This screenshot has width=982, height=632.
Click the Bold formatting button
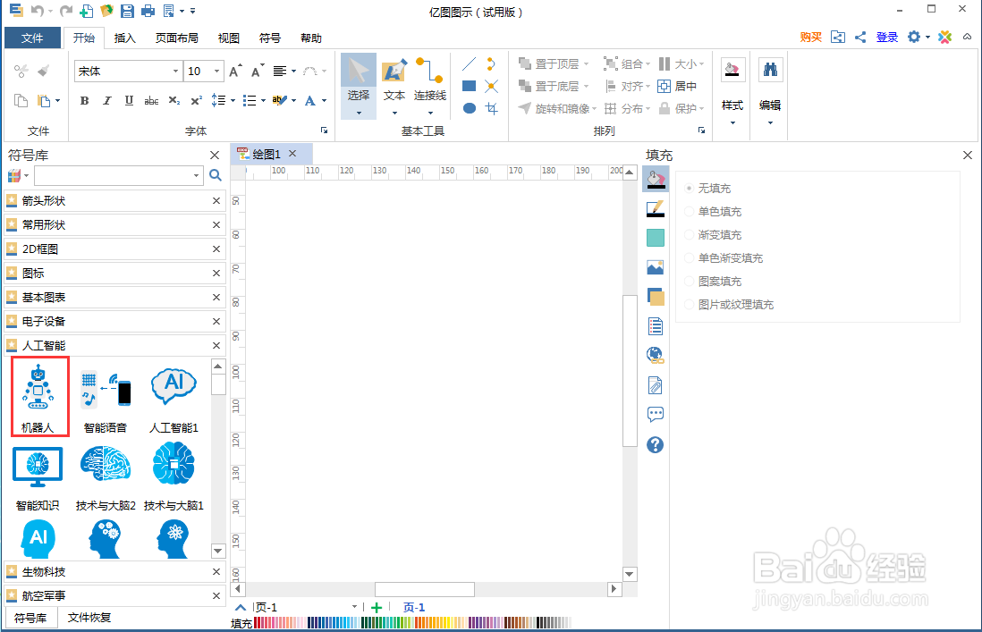(x=85, y=101)
